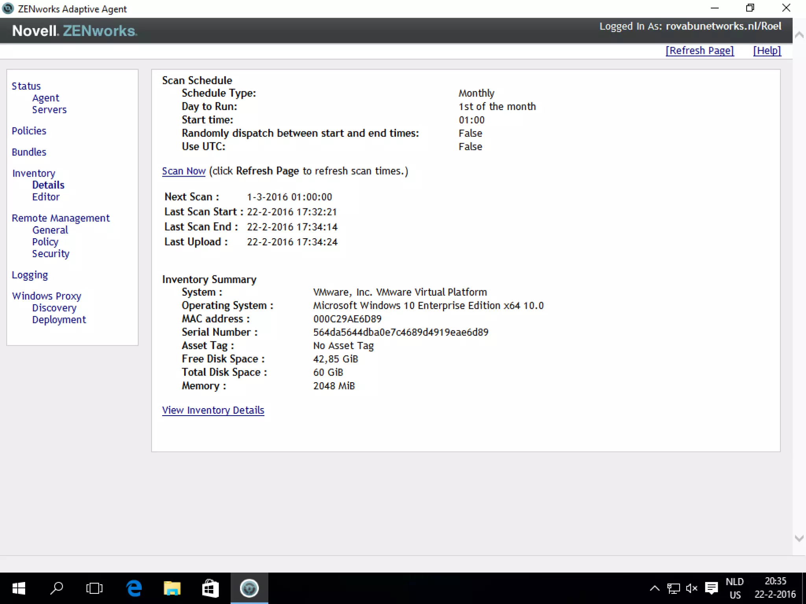Click Memory value 2048 MiB
The width and height of the screenshot is (806, 604).
click(334, 386)
